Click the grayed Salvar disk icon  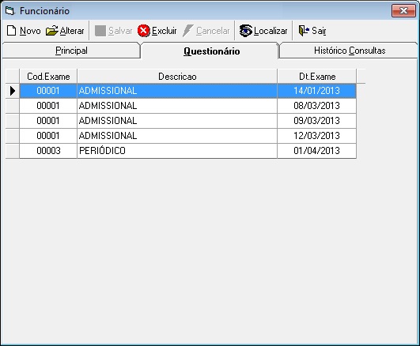click(x=100, y=31)
